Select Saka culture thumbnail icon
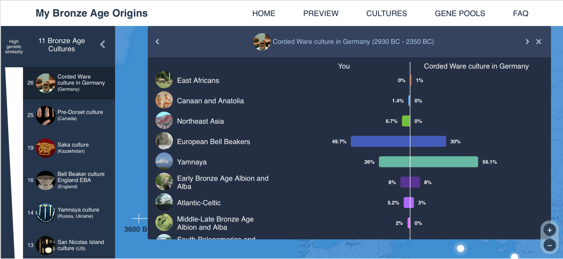The height and width of the screenshot is (259, 563). (46, 148)
